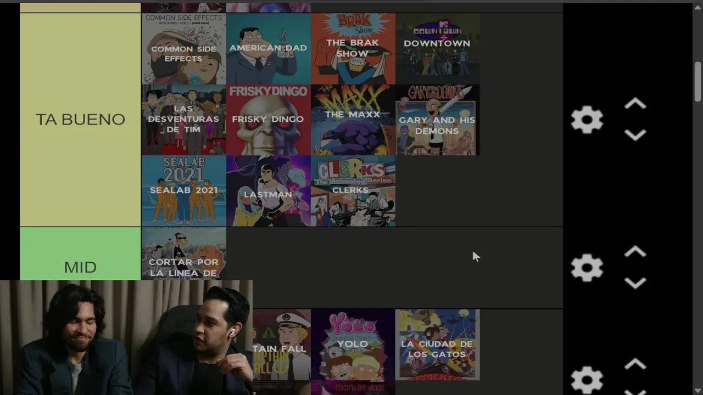Select the YOLO thumbnail
The height and width of the screenshot is (395, 703).
coord(353,345)
